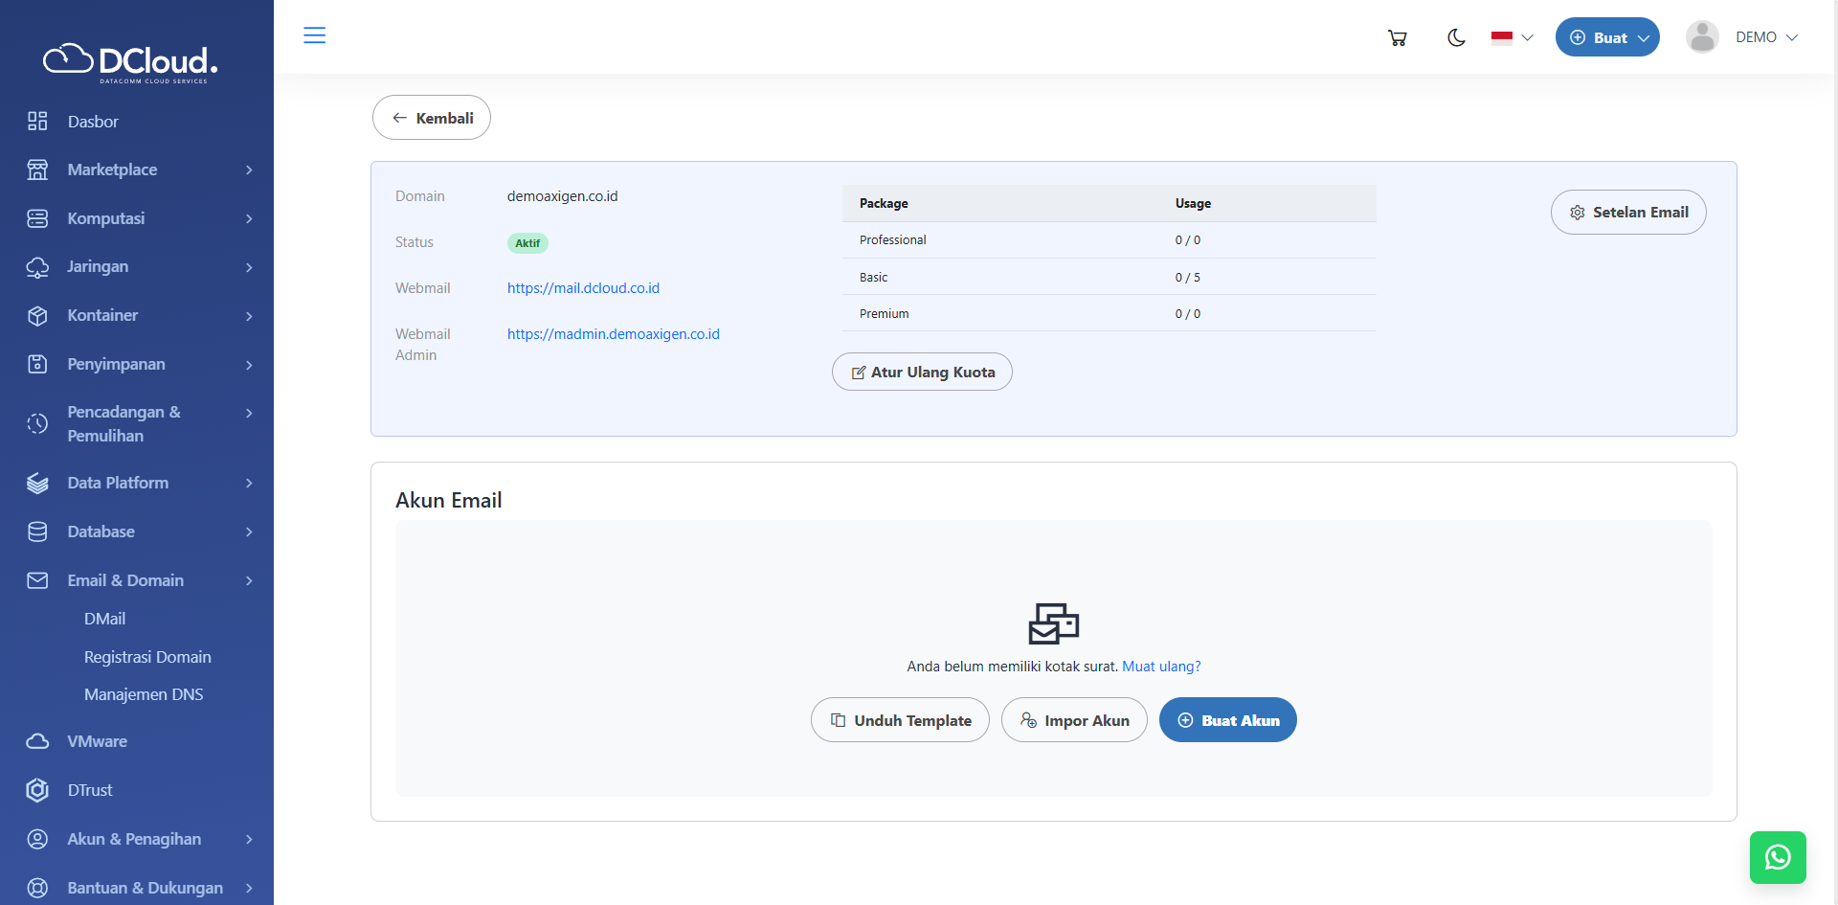The width and height of the screenshot is (1838, 905).
Task: Click the hamburger menu icon
Action: click(x=314, y=36)
